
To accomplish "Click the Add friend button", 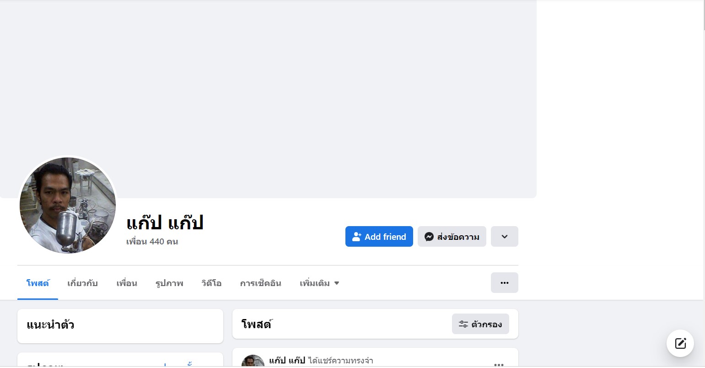I will coord(379,237).
